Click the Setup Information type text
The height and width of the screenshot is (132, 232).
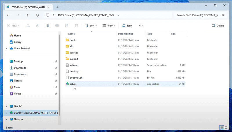pyautogui.click(x=157, y=65)
